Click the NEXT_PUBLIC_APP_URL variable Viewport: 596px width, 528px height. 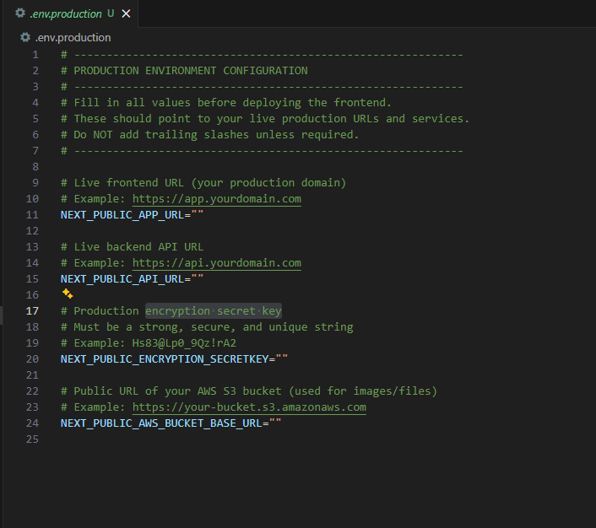(122, 215)
